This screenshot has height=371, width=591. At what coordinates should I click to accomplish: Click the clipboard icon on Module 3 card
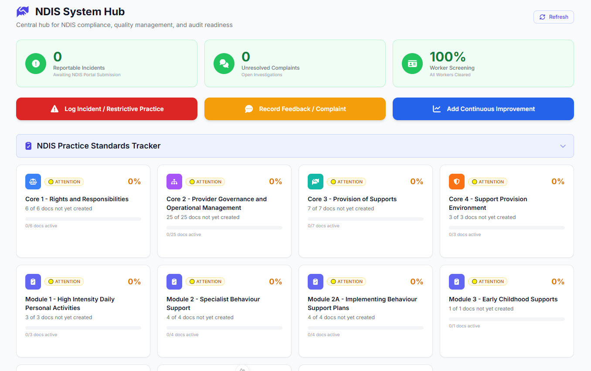456,281
